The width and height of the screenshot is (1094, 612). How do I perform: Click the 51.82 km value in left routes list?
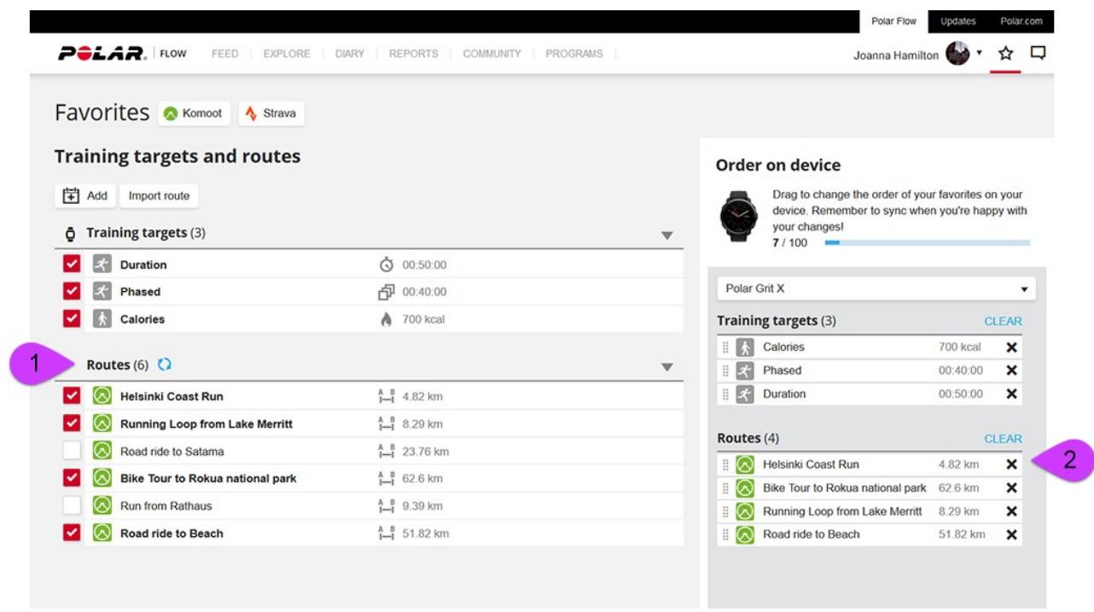tap(426, 533)
